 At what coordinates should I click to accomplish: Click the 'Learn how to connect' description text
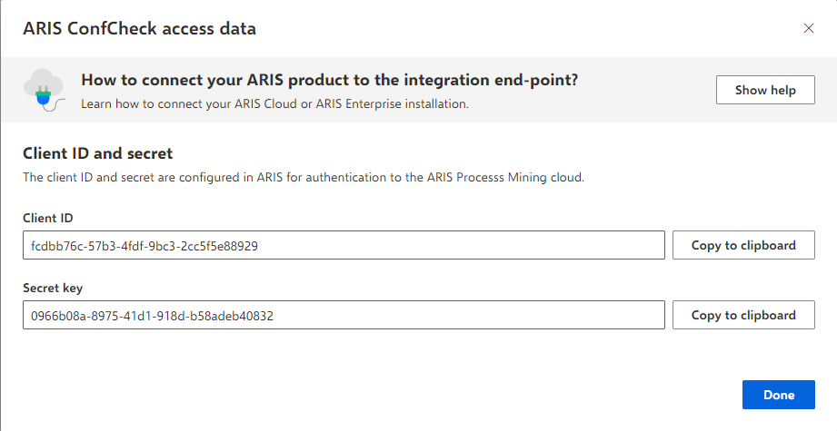pyautogui.click(x=274, y=103)
